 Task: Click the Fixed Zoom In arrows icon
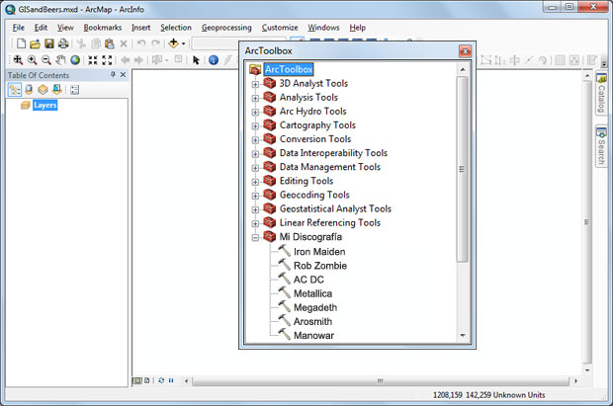[93, 60]
